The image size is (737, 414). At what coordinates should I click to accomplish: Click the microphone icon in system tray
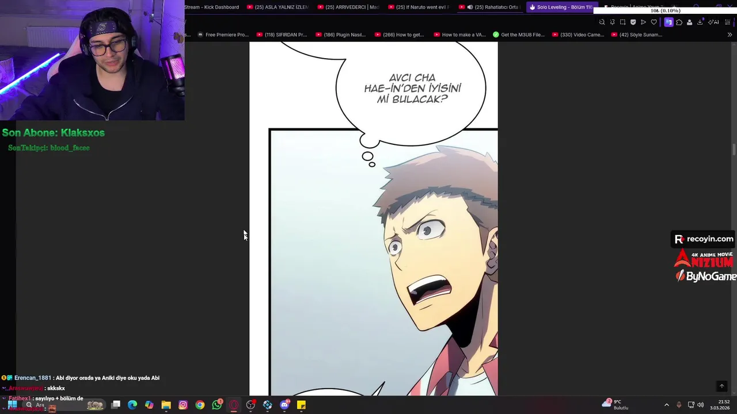pyautogui.click(x=679, y=405)
